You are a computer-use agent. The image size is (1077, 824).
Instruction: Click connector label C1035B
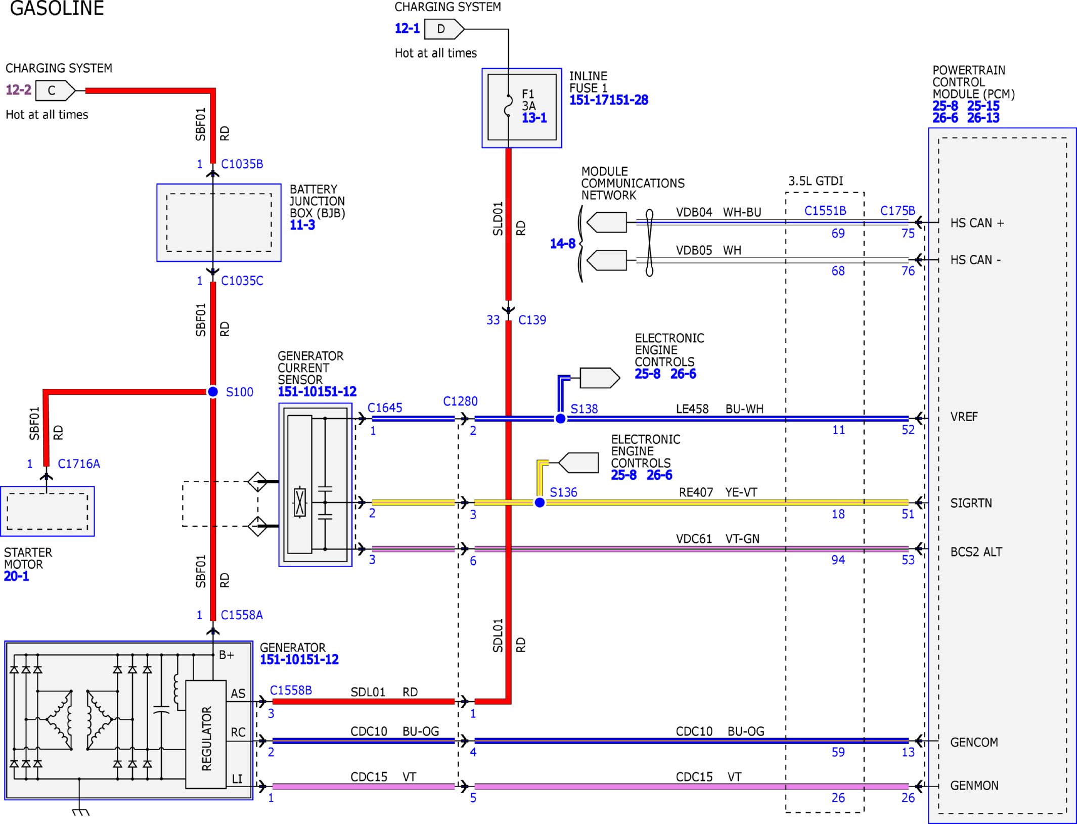(242, 164)
